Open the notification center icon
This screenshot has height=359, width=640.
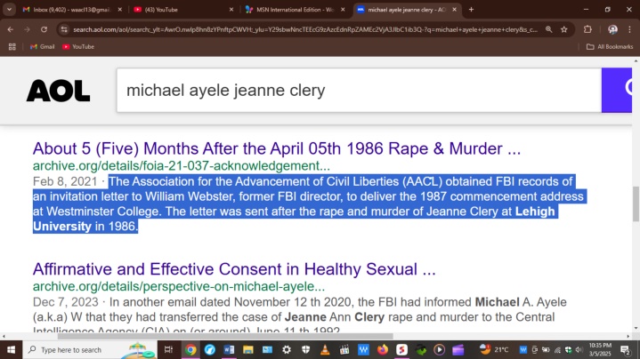(x=625, y=349)
